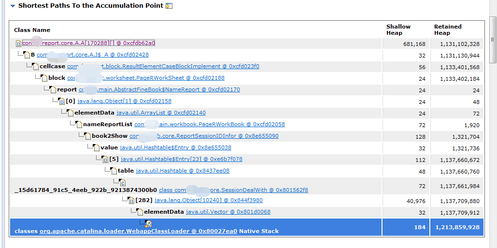Click the object icon on the nameReportList row

point(80,125)
